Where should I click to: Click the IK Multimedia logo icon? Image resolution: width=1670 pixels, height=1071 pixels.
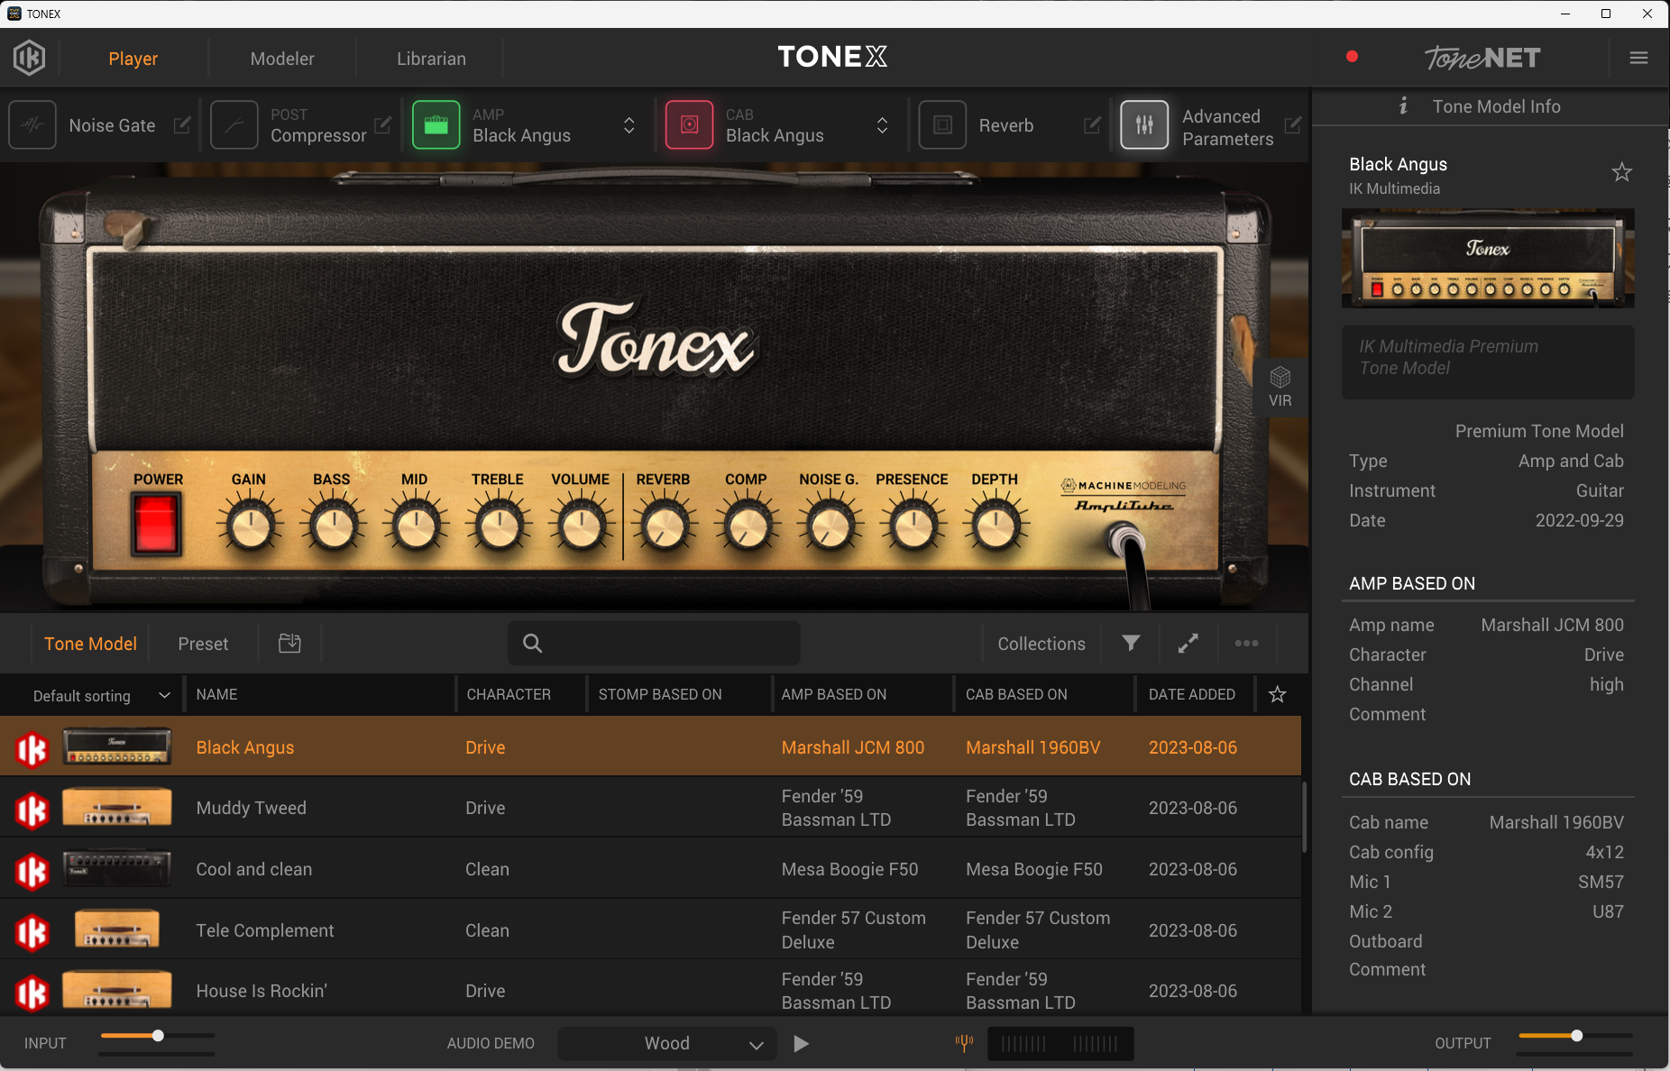coord(29,58)
